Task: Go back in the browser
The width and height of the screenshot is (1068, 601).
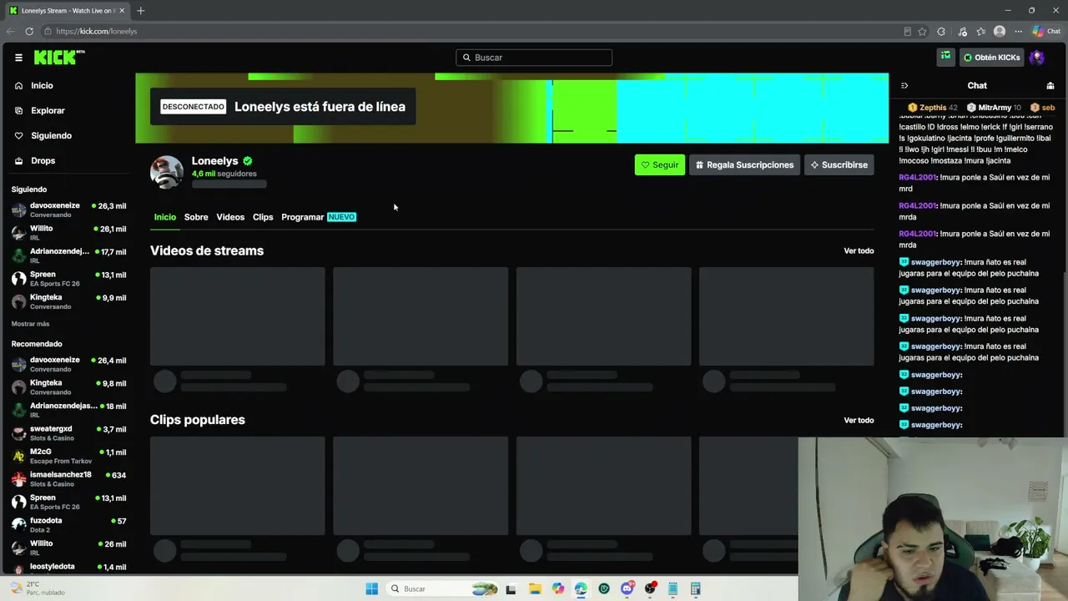Action: 10,31
